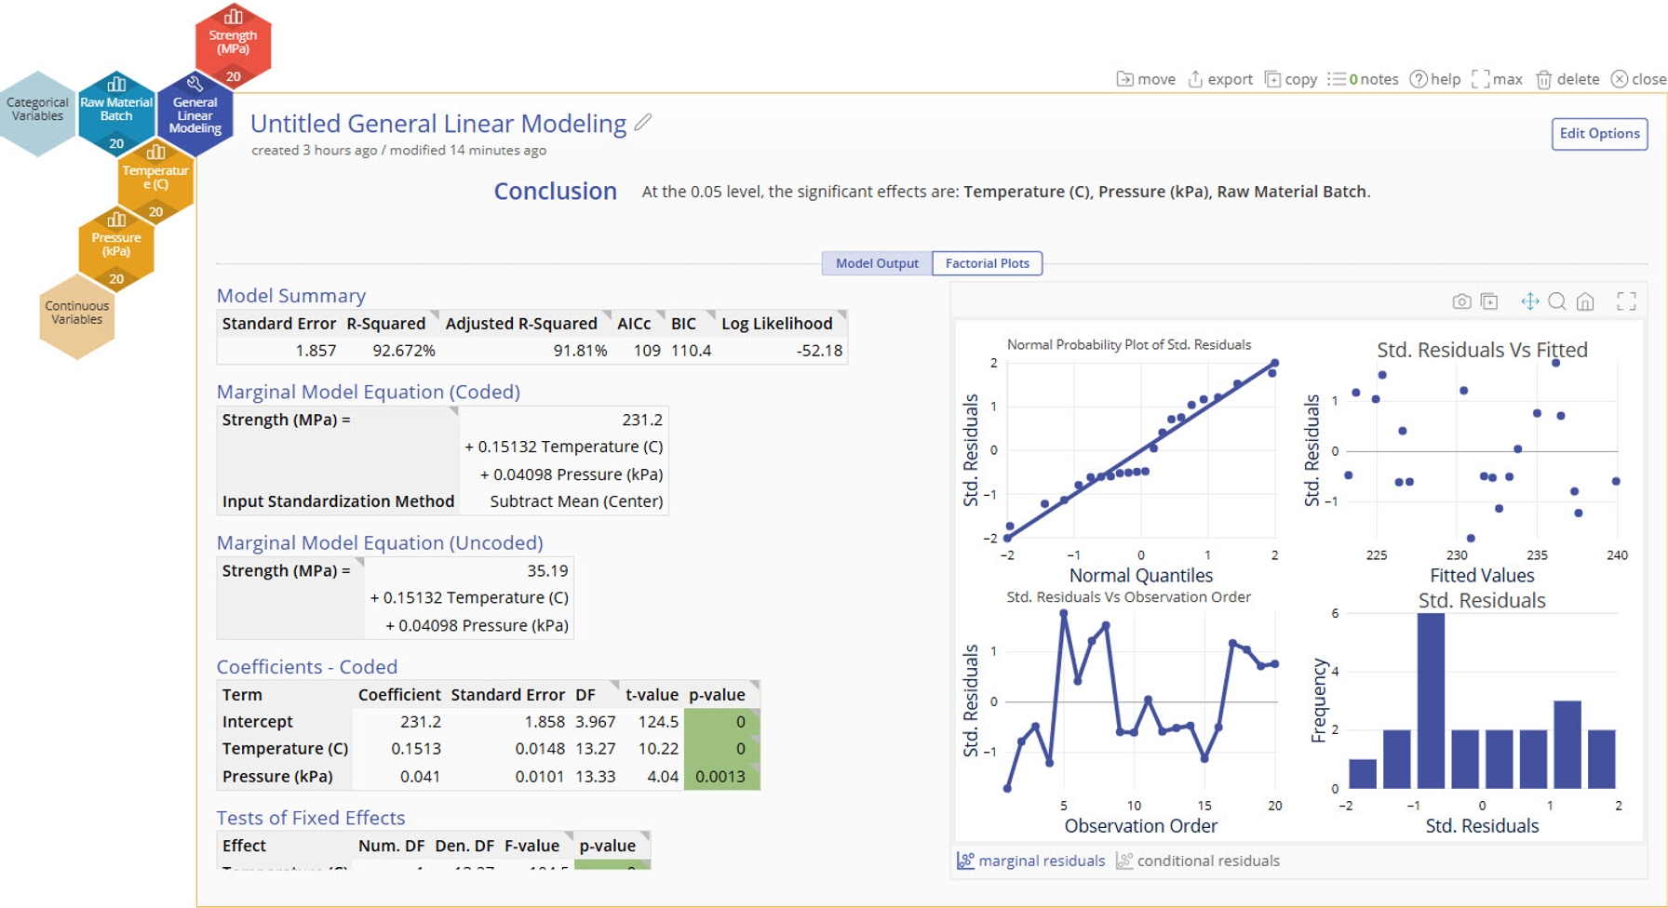
Task: Select the Raw Material Batch hexagon
Action: pos(116,112)
